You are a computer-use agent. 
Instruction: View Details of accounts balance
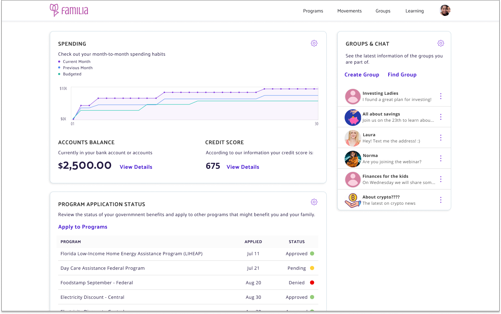coord(136,167)
